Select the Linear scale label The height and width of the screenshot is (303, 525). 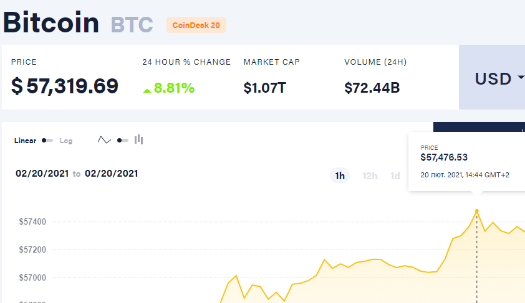(25, 141)
